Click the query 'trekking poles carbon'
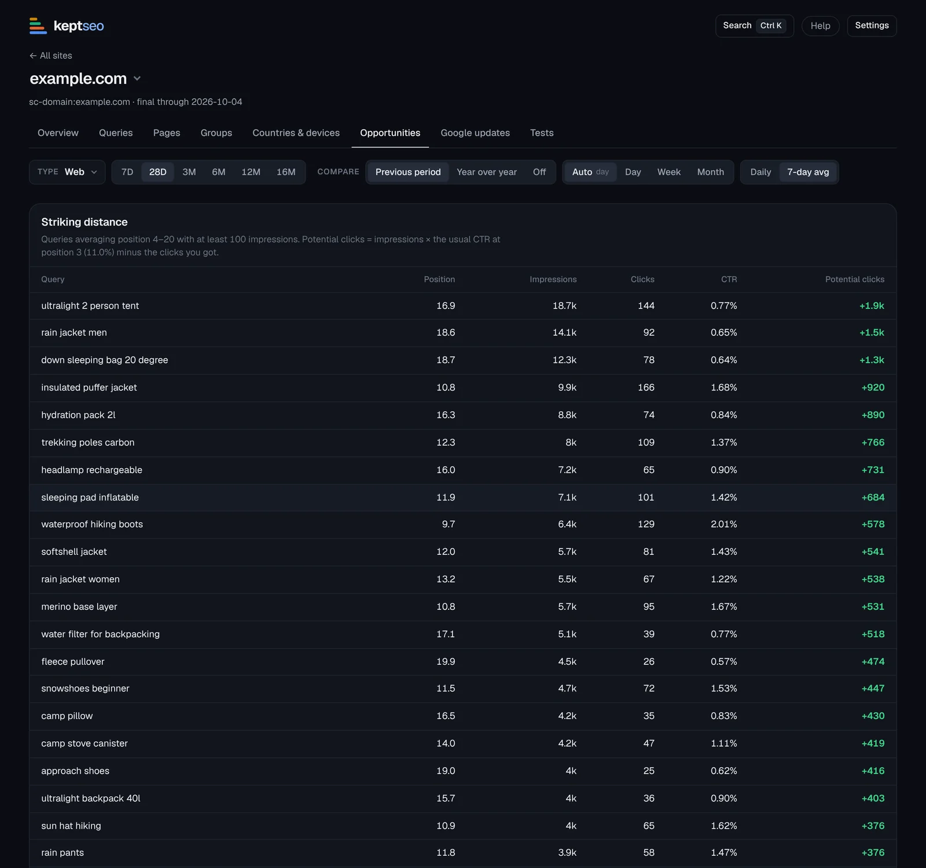 pos(88,443)
